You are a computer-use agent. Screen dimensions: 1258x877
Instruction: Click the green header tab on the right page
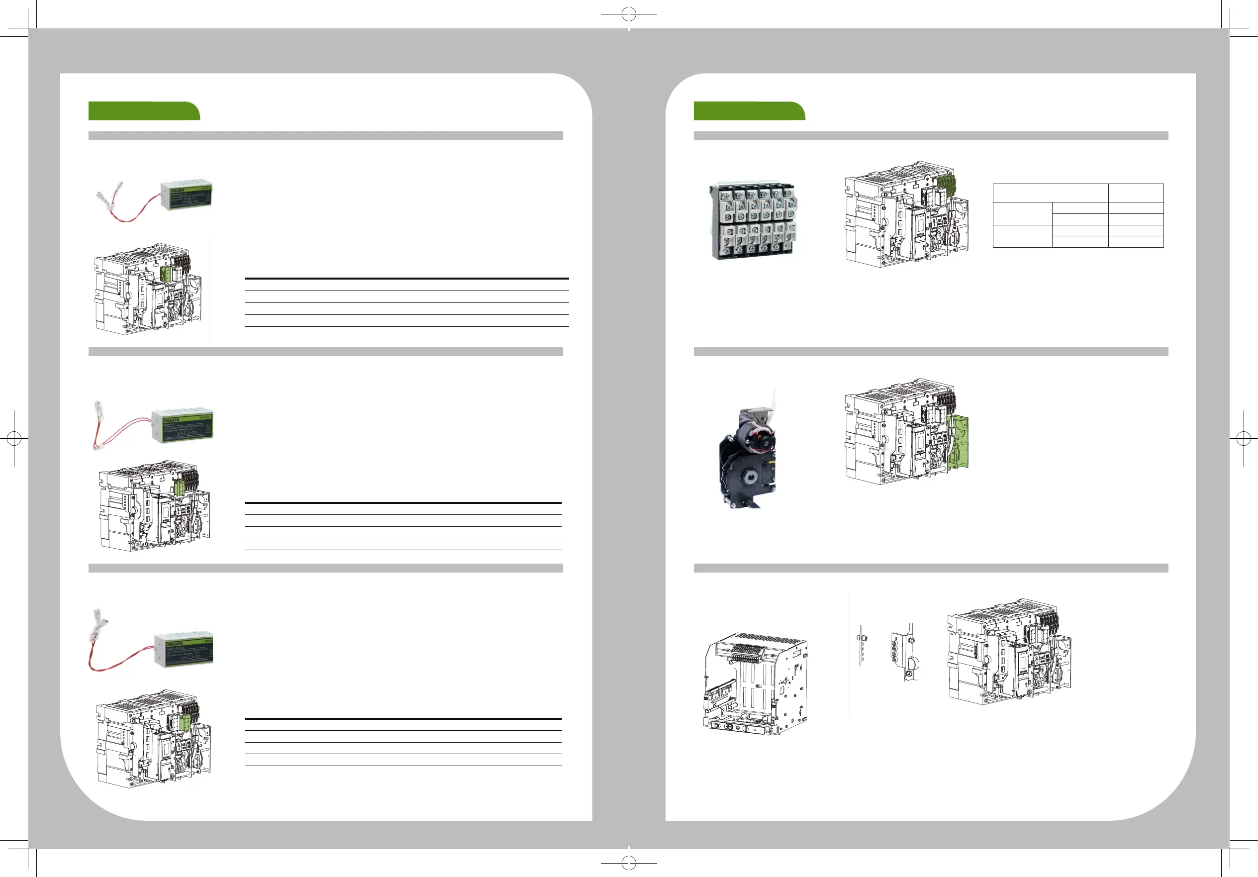coord(749,110)
